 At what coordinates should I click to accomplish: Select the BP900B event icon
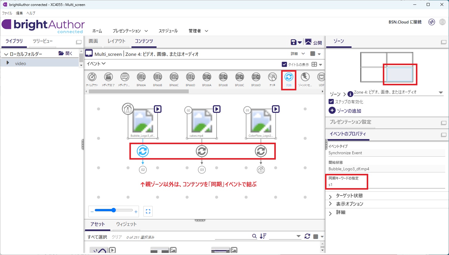tap(157, 77)
